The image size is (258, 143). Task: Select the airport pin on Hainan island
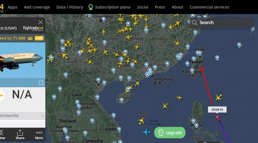pos(122,100)
